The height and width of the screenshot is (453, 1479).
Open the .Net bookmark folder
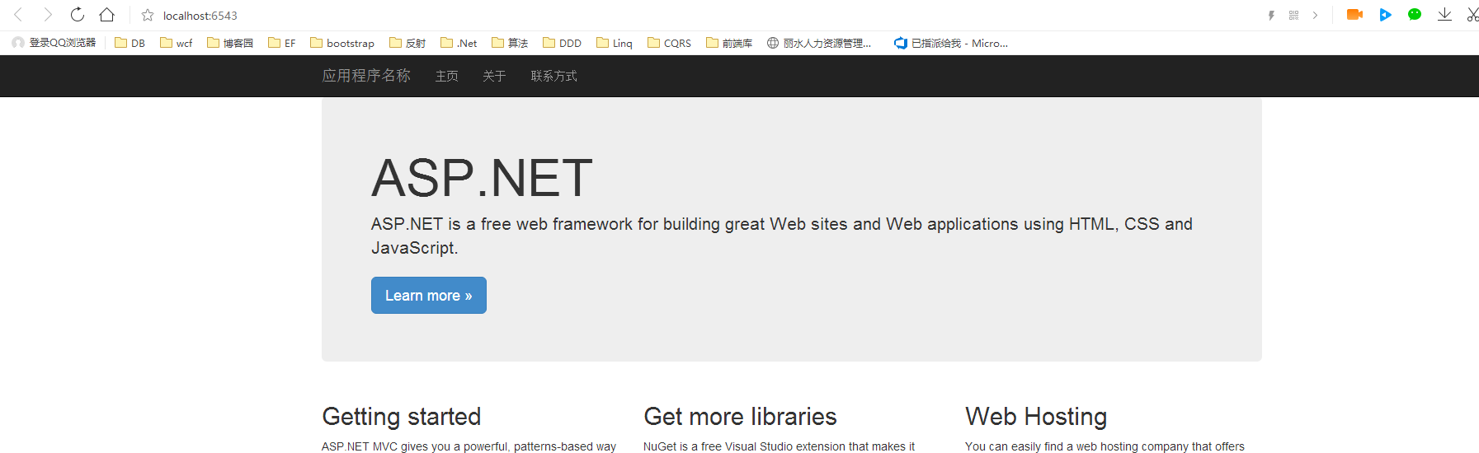(458, 43)
